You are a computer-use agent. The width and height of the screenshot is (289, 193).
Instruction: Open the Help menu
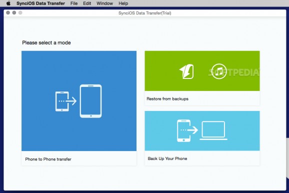pos(123,3)
